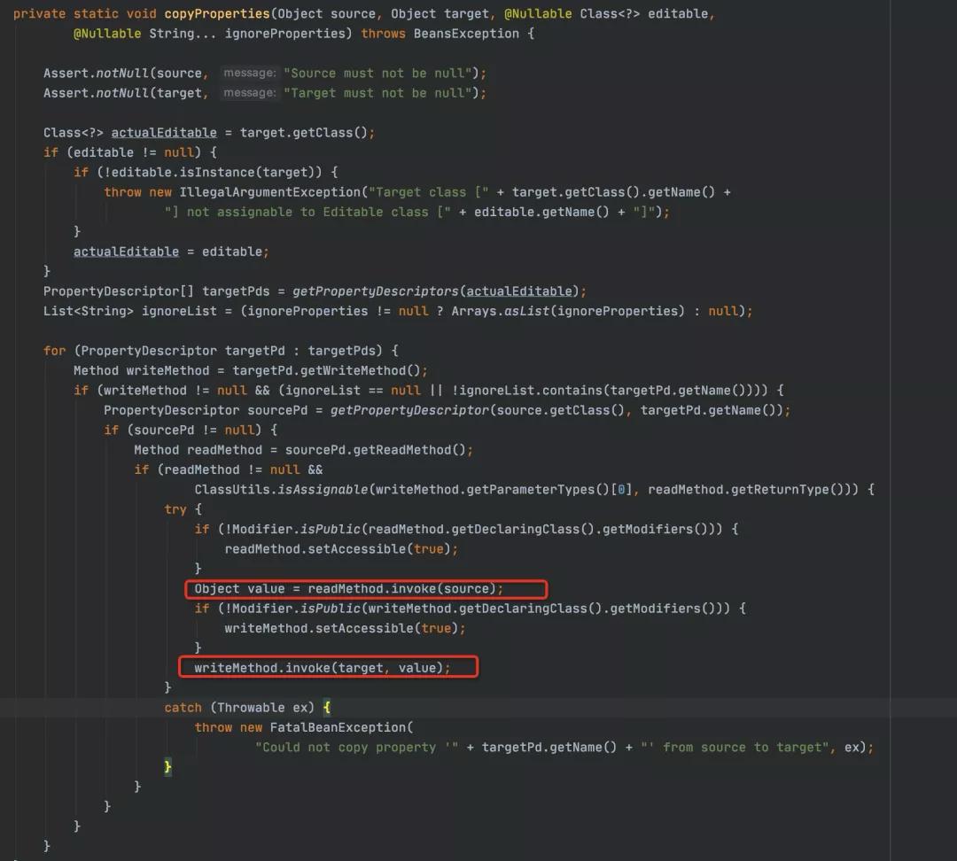Screen dimensions: 957x861
Task: Click the message hint before "Source must" string
Action: pos(250,74)
